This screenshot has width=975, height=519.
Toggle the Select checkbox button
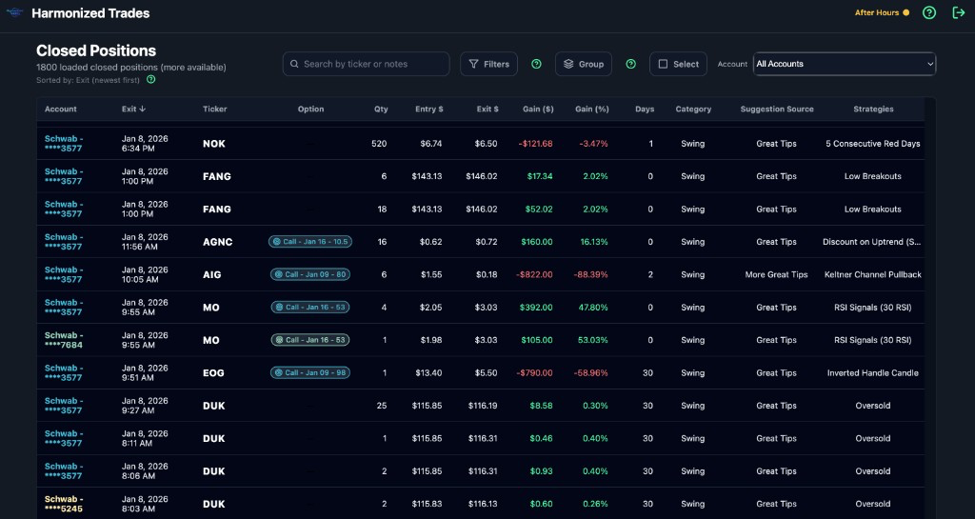[x=678, y=64]
